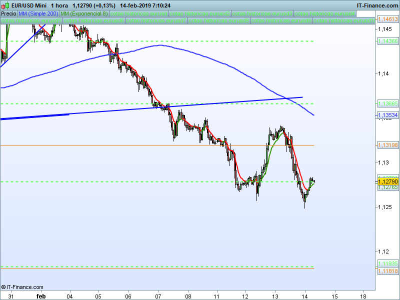Click the 1,12 price axis label
The width and height of the screenshot is (400, 300).
coord(383,251)
